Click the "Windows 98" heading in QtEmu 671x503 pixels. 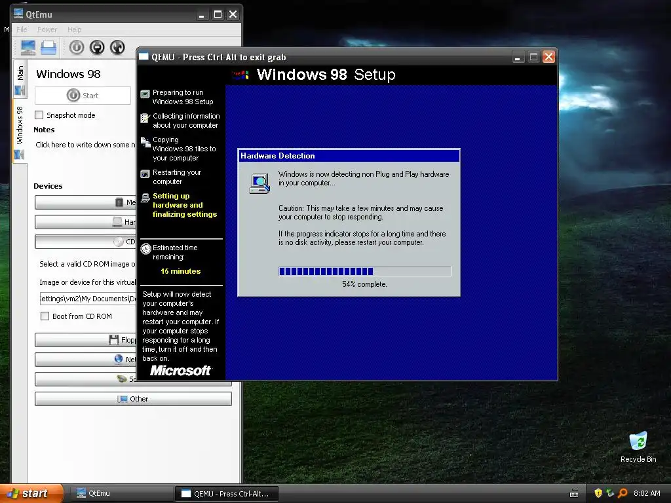[68, 74]
